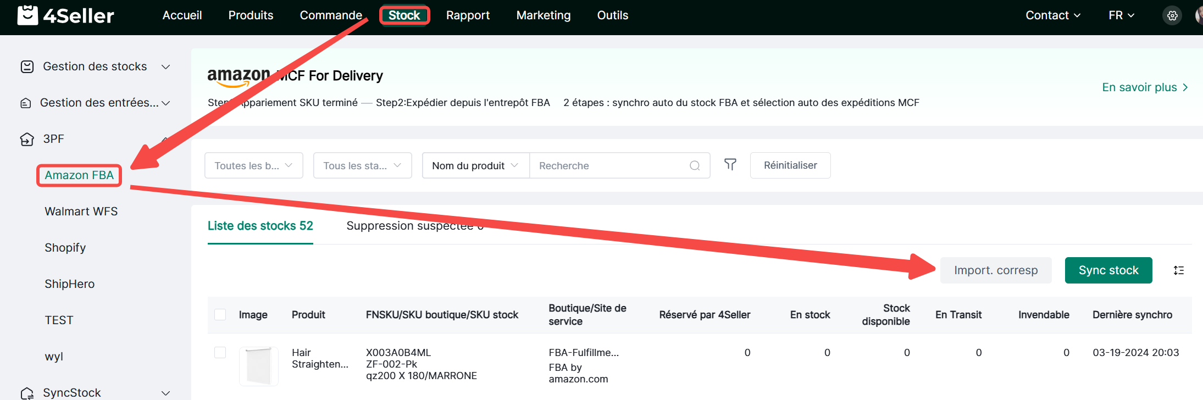Image resolution: width=1203 pixels, height=400 pixels.
Task: Open the settings gear icon
Action: tap(1172, 15)
